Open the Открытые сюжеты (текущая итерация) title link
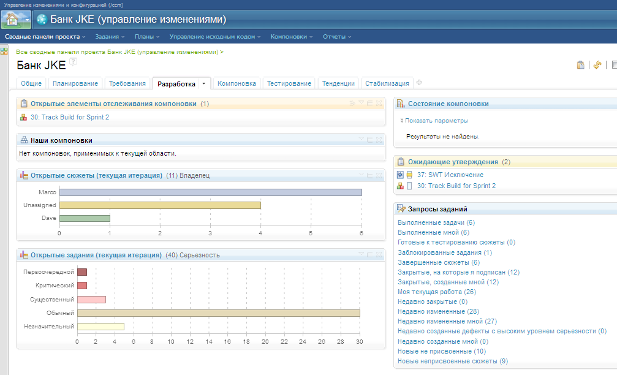 tap(96, 175)
